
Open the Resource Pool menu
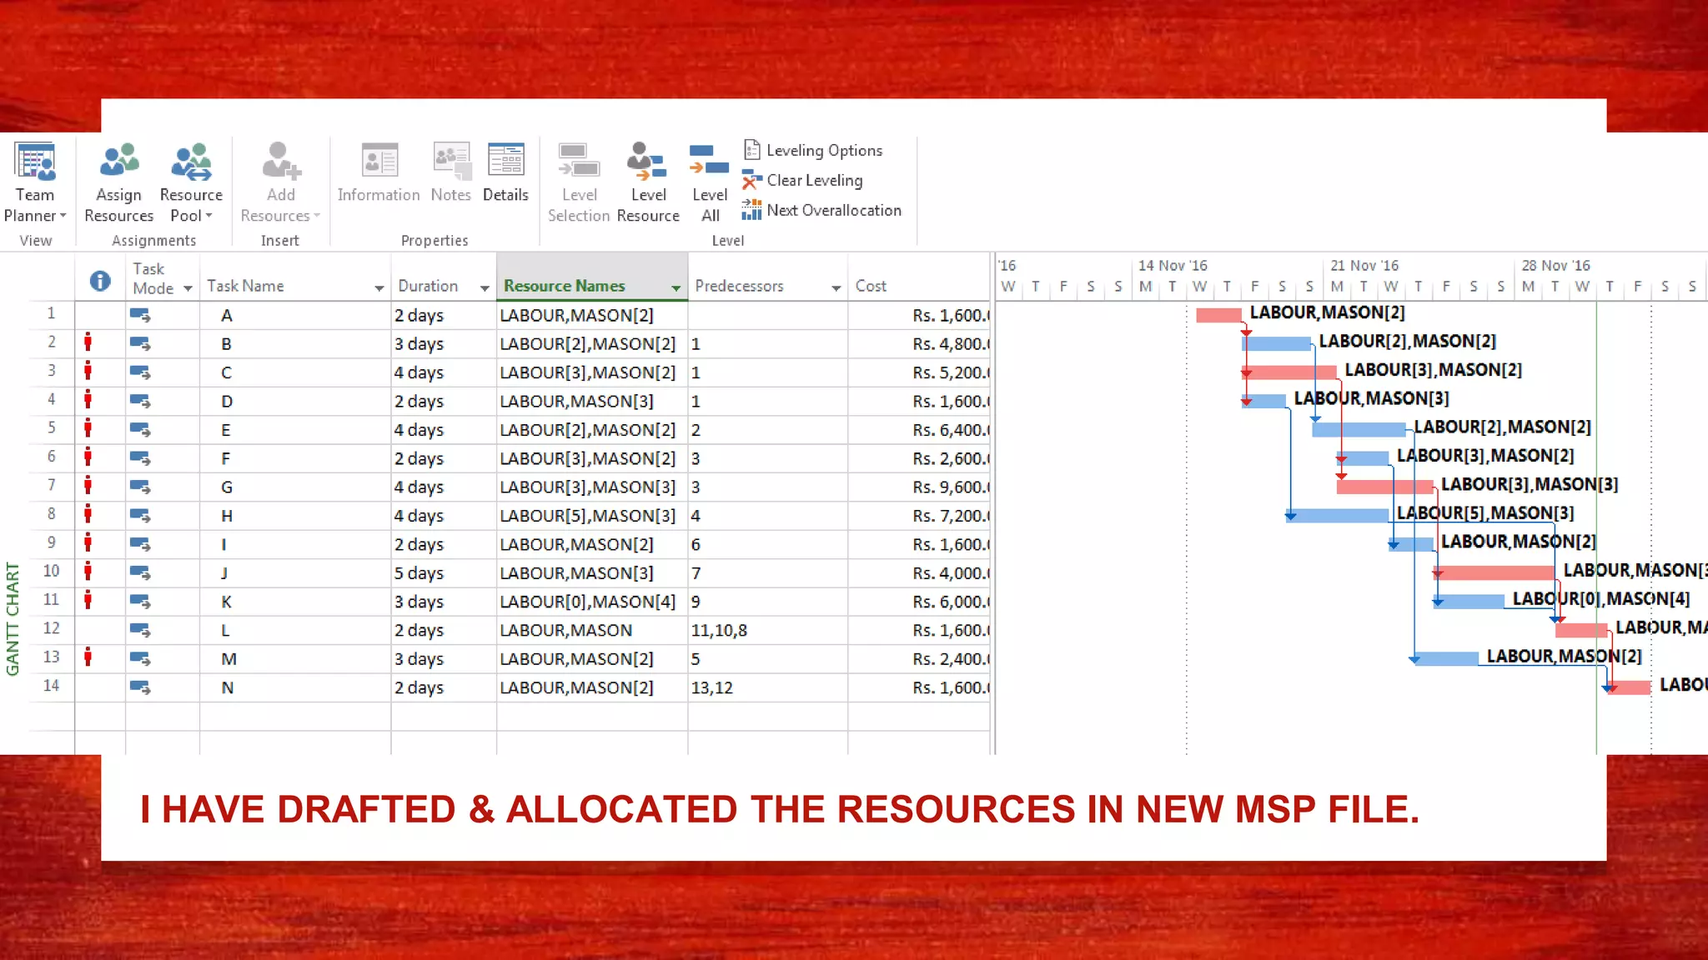pos(191,182)
